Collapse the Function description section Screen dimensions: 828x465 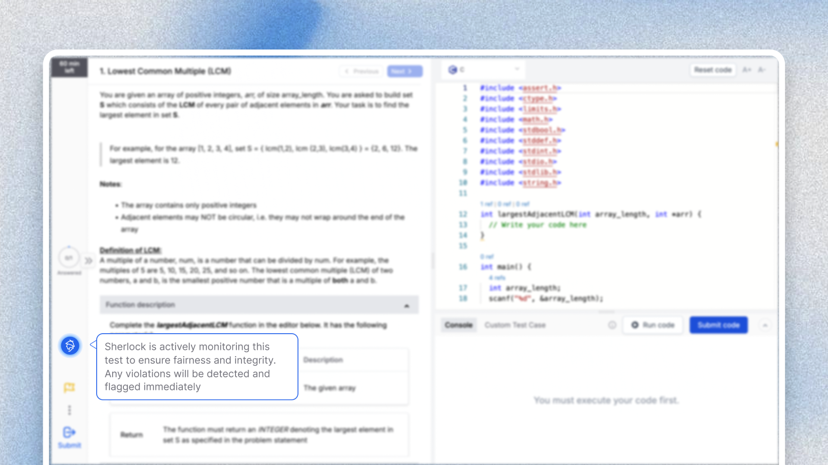406,305
